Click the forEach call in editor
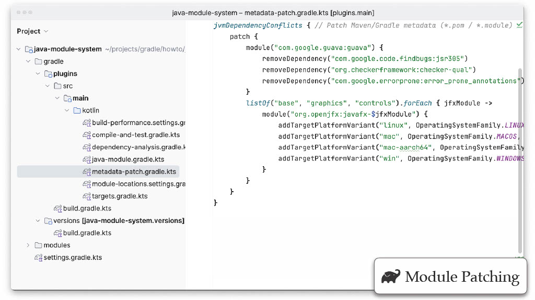Image resolution: width=535 pixels, height=300 pixels. click(417, 103)
